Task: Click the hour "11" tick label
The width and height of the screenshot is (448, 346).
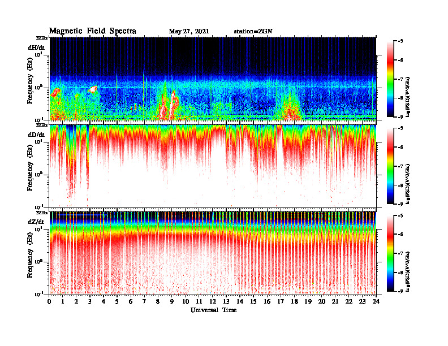Action: point(199,302)
